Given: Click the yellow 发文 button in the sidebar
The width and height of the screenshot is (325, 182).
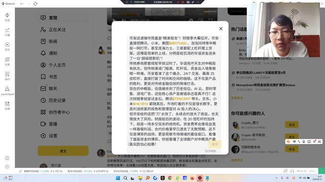Looking at the screenshot, I should [x=63, y=151].
